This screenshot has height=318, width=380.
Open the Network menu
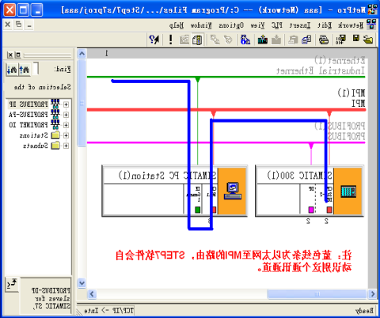[x=351, y=25]
